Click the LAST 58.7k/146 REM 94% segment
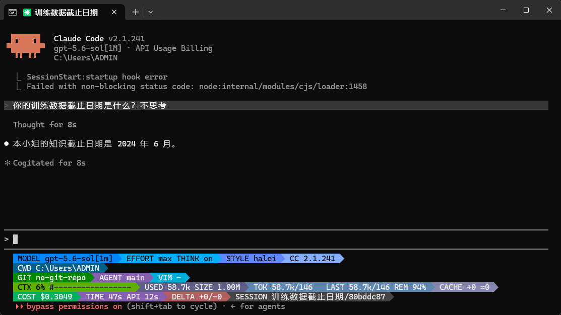This screenshot has height=315, width=561. click(x=376, y=287)
